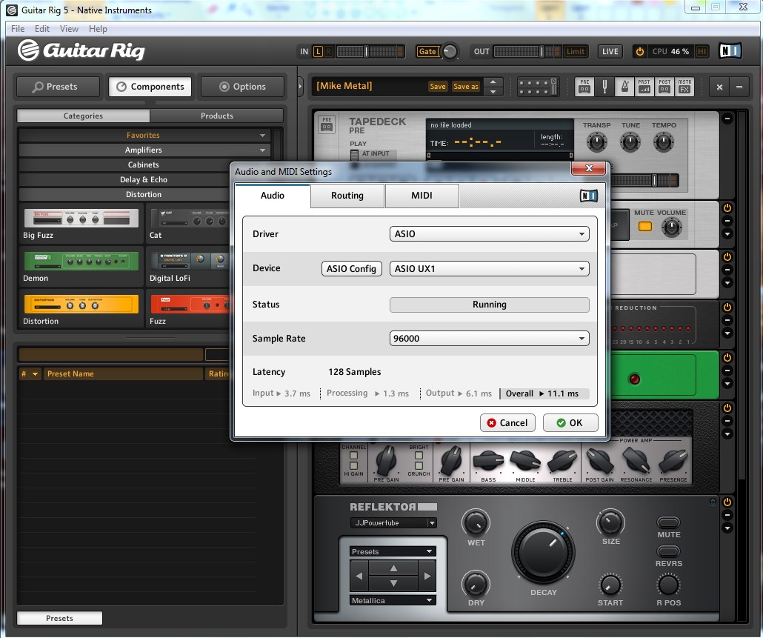
Task: Enable the Reflektor REVRS switch
Action: click(668, 551)
